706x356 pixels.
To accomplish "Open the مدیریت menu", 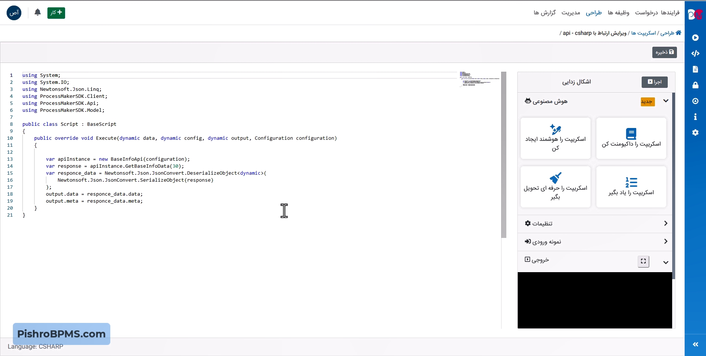I will [571, 13].
